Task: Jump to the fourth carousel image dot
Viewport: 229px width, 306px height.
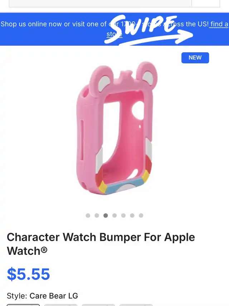Action: 114,215
